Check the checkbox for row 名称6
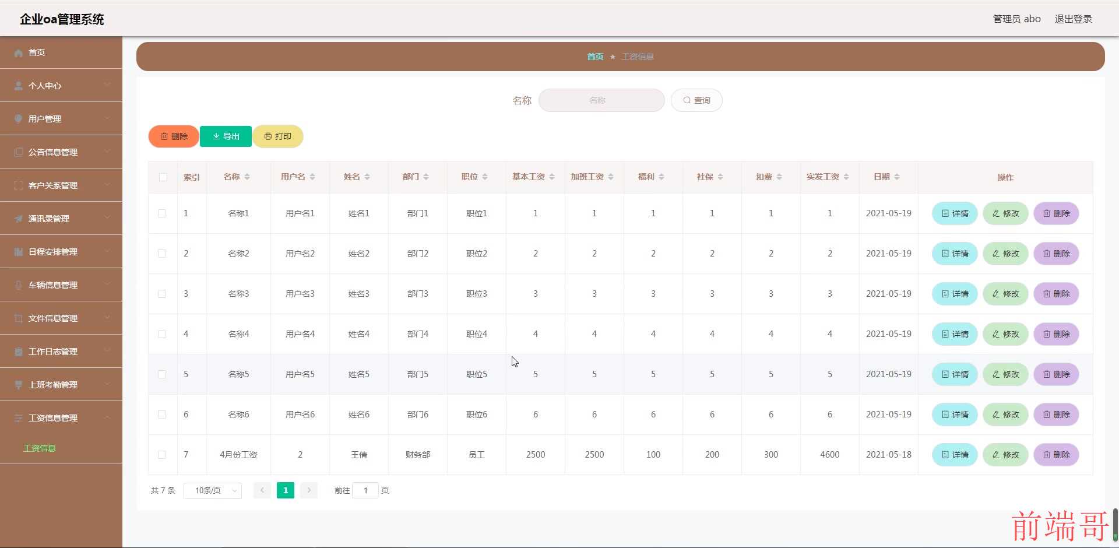The width and height of the screenshot is (1119, 548). tap(162, 414)
